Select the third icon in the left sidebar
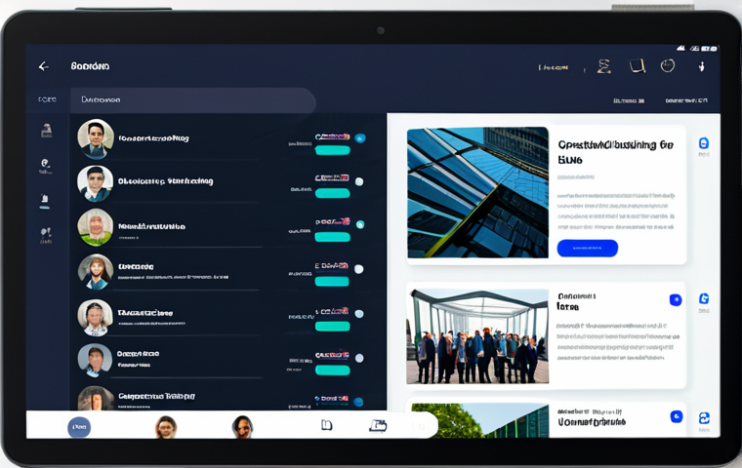Viewport: 742px width, 468px height. [x=45, y=201]
